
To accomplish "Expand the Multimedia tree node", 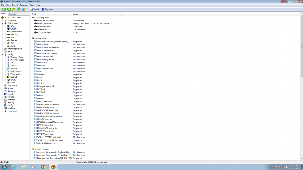I will tap(2, 85).
